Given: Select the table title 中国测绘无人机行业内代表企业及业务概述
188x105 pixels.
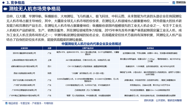Looking at the screenshot, I should click(91, 44).
